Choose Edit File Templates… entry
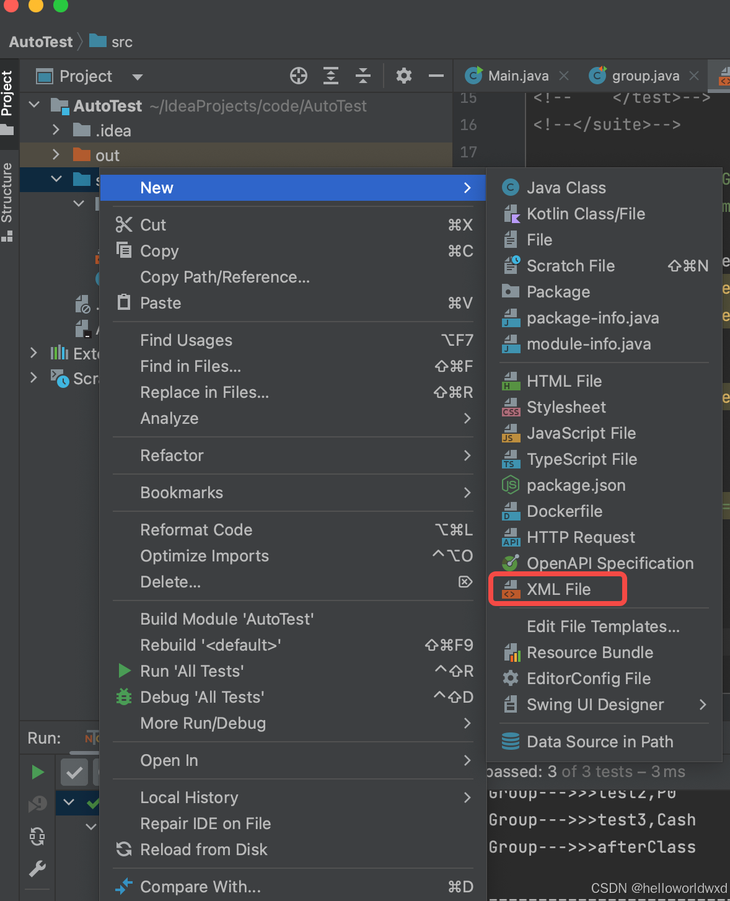This screenshot has height=901, width=730. (x=603, y=626)
